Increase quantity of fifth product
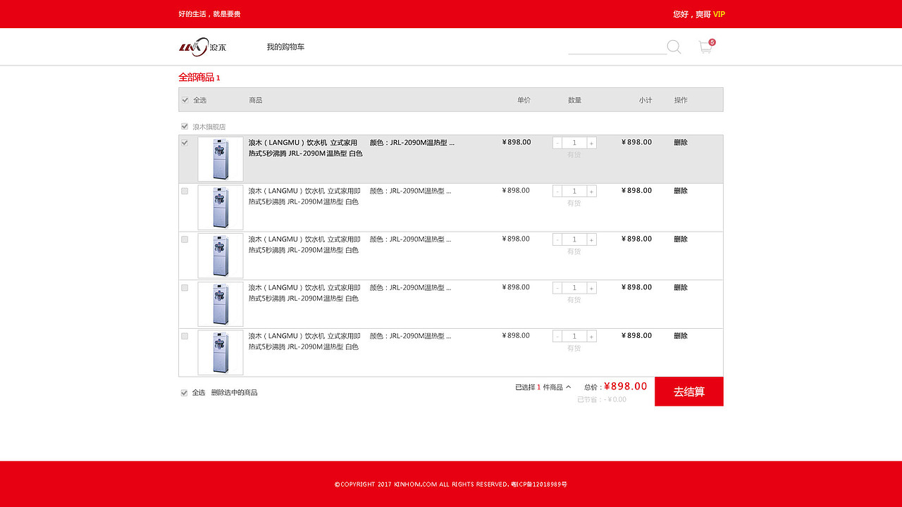This screenshot has height=507, width=902. pyautogui.click(x=592, y=337)
